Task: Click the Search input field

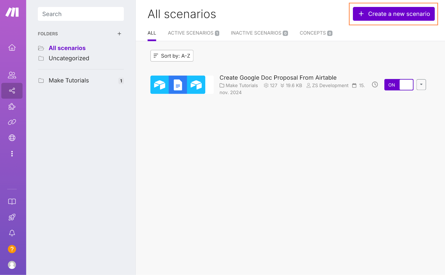Action: (81, 14)
